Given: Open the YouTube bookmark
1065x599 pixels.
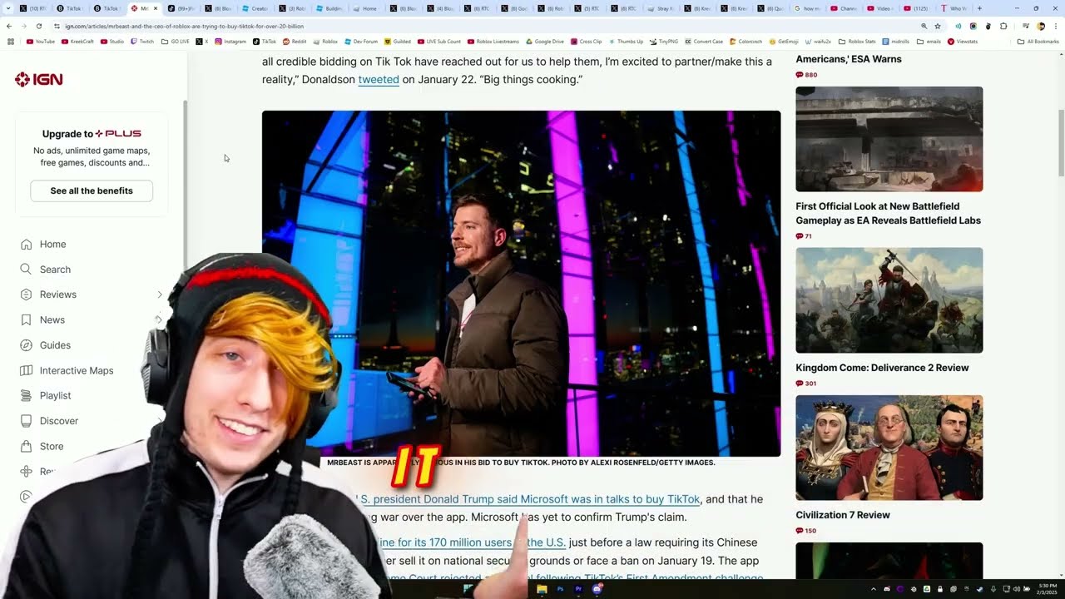Looking at the screenshot, I should click(x=41, y=41).
